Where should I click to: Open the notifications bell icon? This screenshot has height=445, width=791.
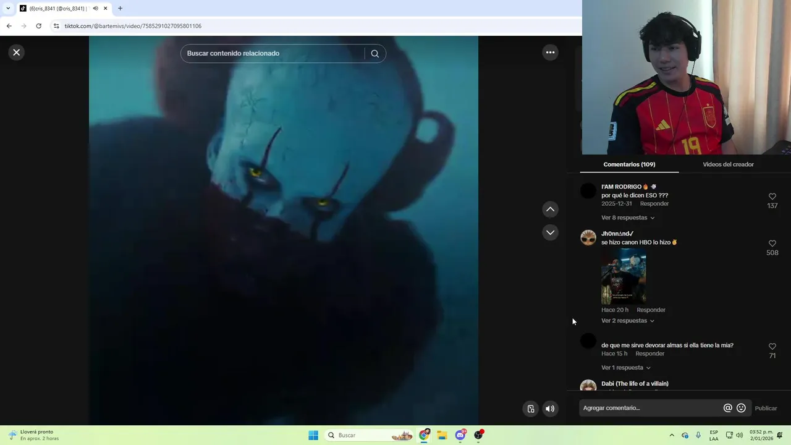pos(780,435)
